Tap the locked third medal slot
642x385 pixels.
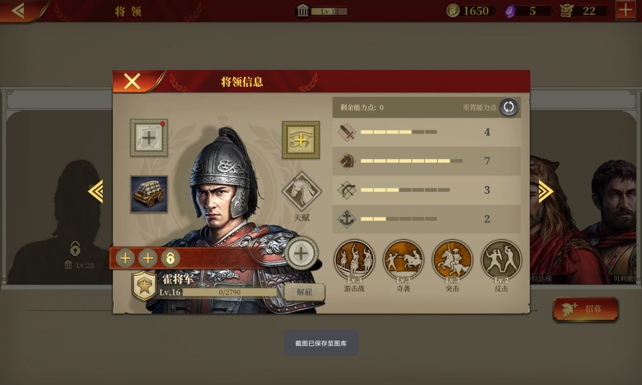(171, 258)
